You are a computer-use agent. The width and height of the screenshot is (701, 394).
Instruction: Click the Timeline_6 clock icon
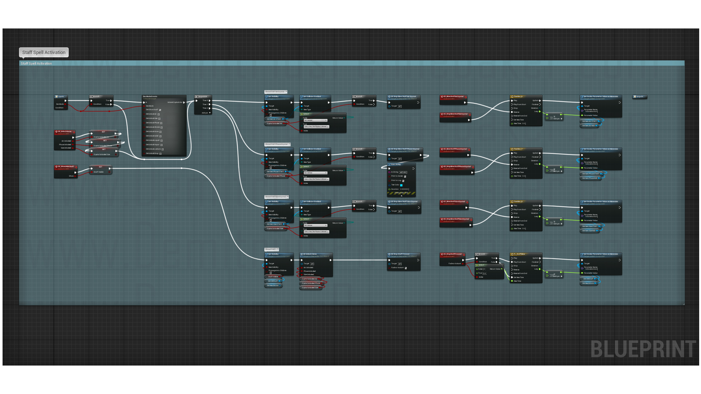click(512, 97)
